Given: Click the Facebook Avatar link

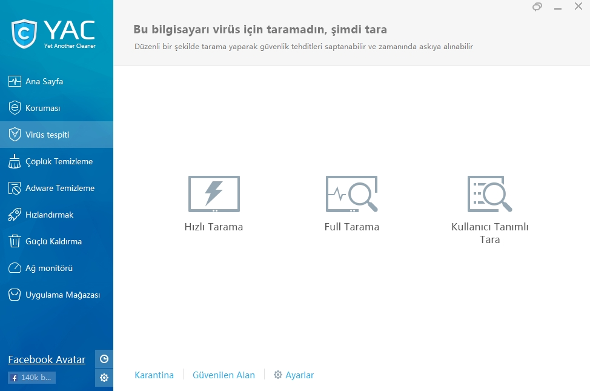Looking at the screenshot, I should pos(47,359).
